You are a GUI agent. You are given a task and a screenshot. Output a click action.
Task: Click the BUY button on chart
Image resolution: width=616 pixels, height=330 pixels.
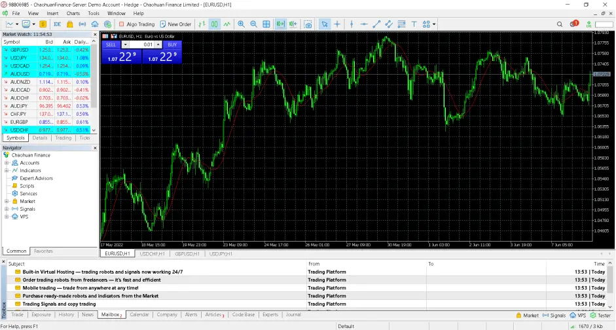172,45
